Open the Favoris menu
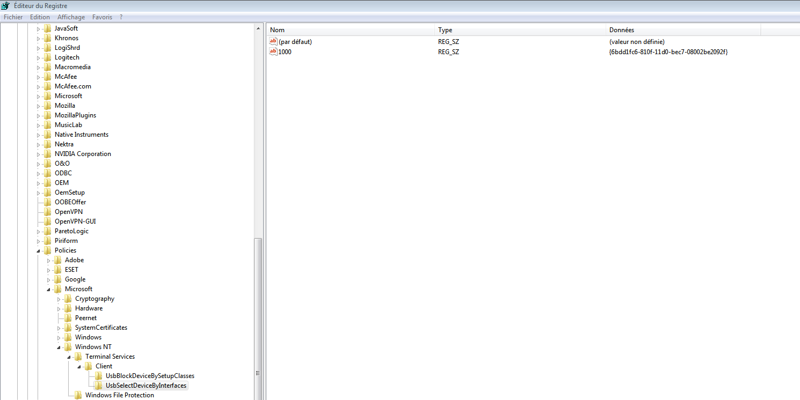 coord(102,17)
